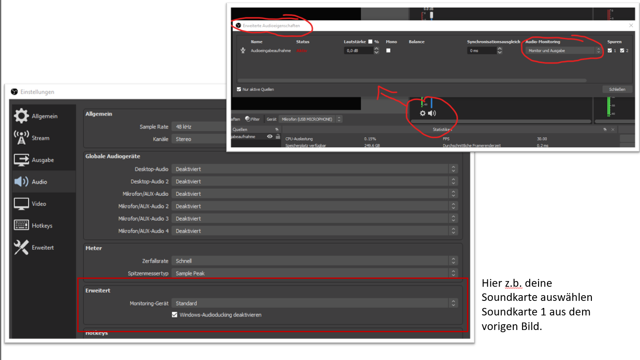Open the Audio-Monitoring dropdown
The image size is (640, 360).
coord(564,51)
